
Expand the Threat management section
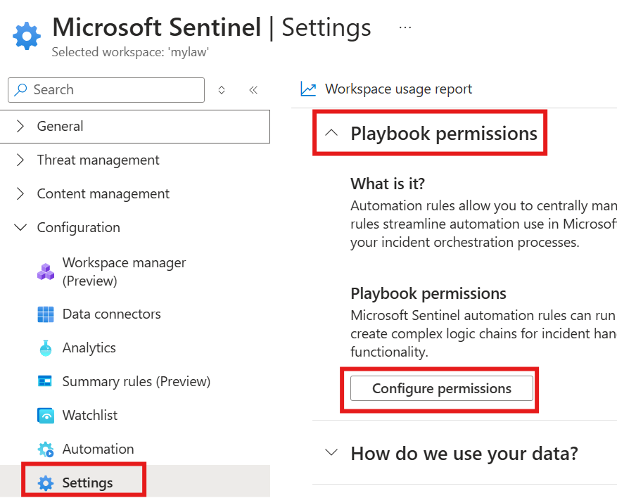(x=21, y=160)
